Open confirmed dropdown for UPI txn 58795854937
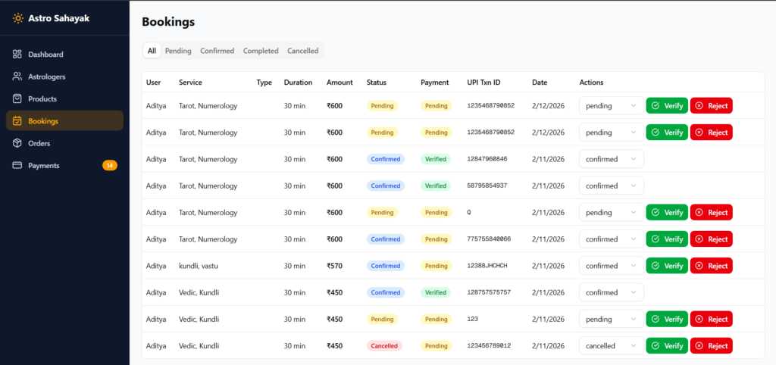This screenshot has width=776, height=365. 611,186
